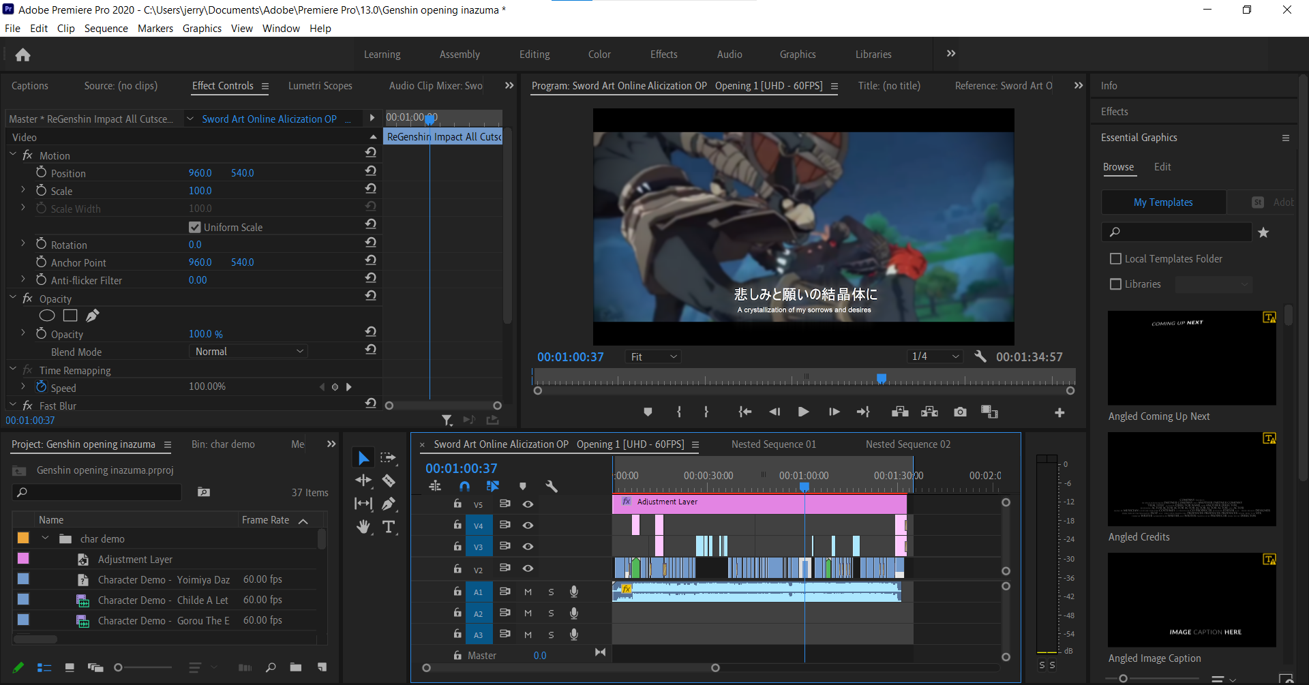Show more workspaces overflow chevron

(x=951, y=54)
